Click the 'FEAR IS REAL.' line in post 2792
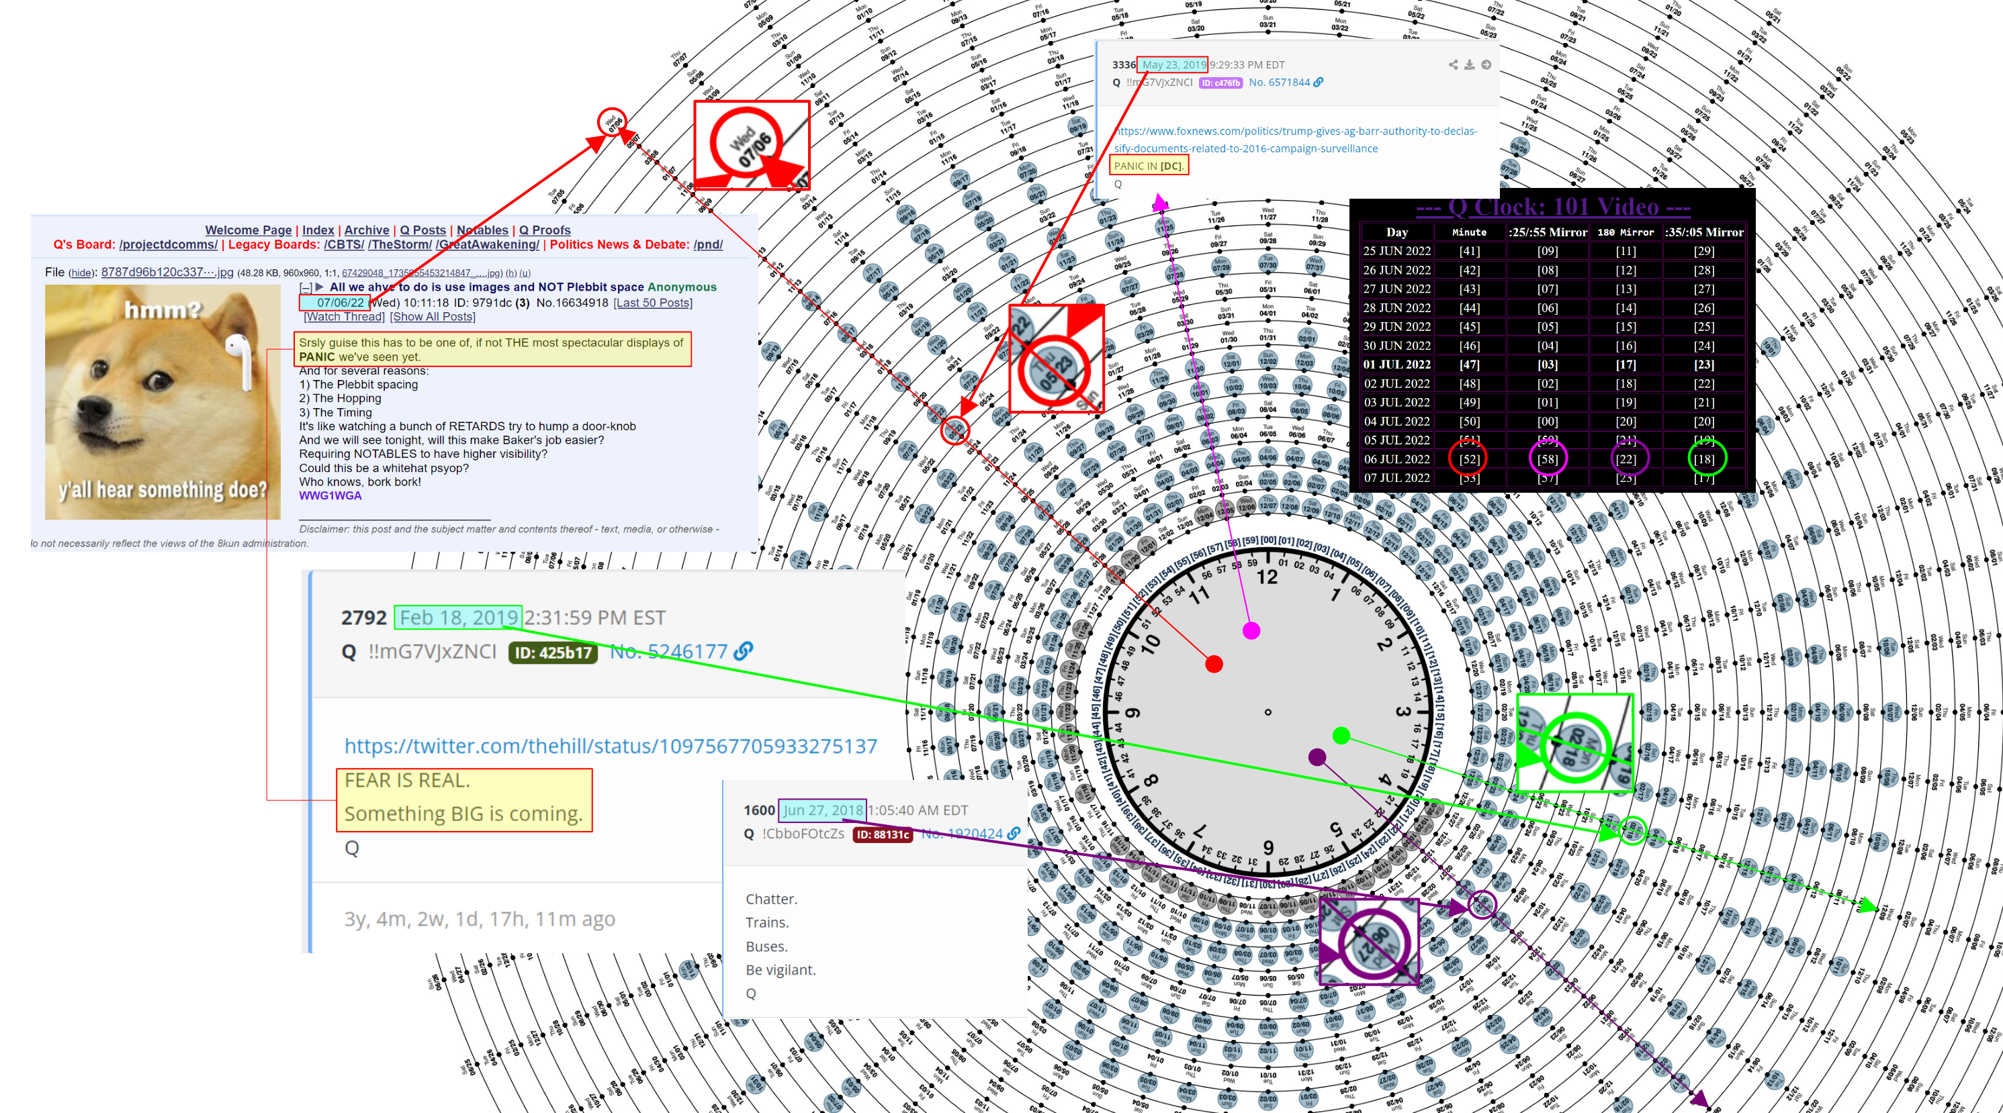Viewport: 2003px width, 1113px height. (408, 780)
